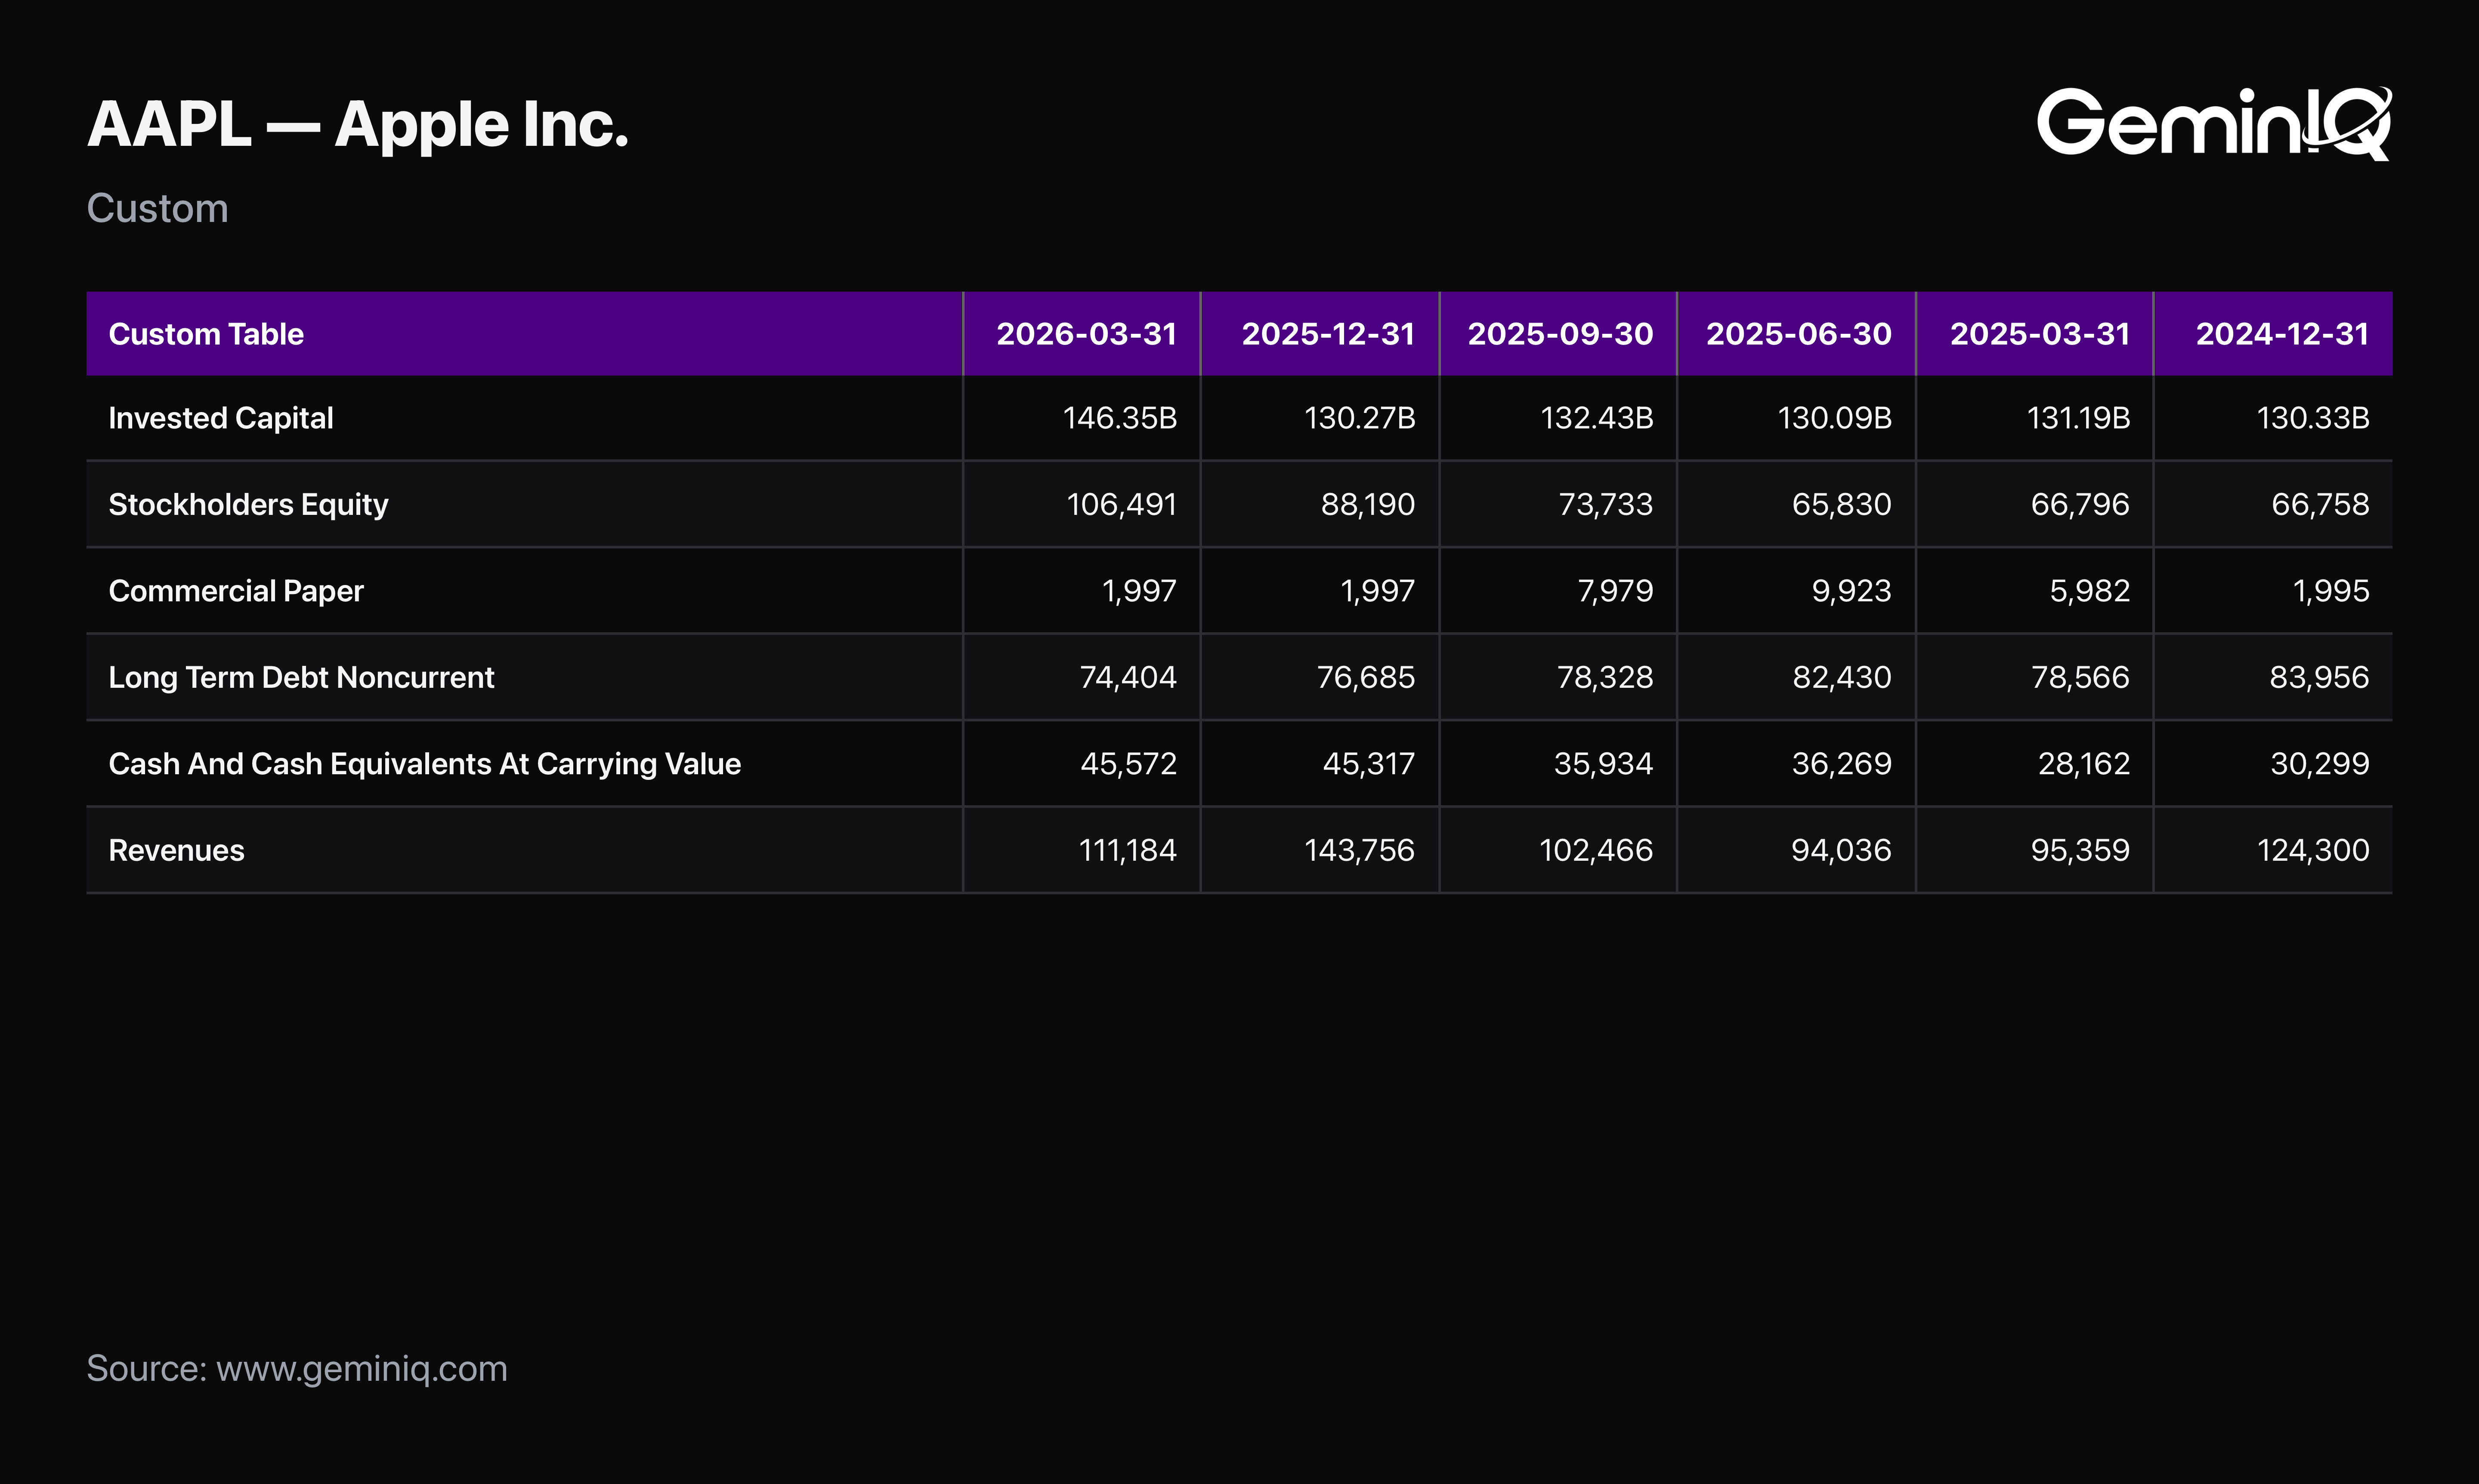Click Commercial Paper value 7,979
Viewport: 2479px width, 1484px height.
[x=1615, y=591]
